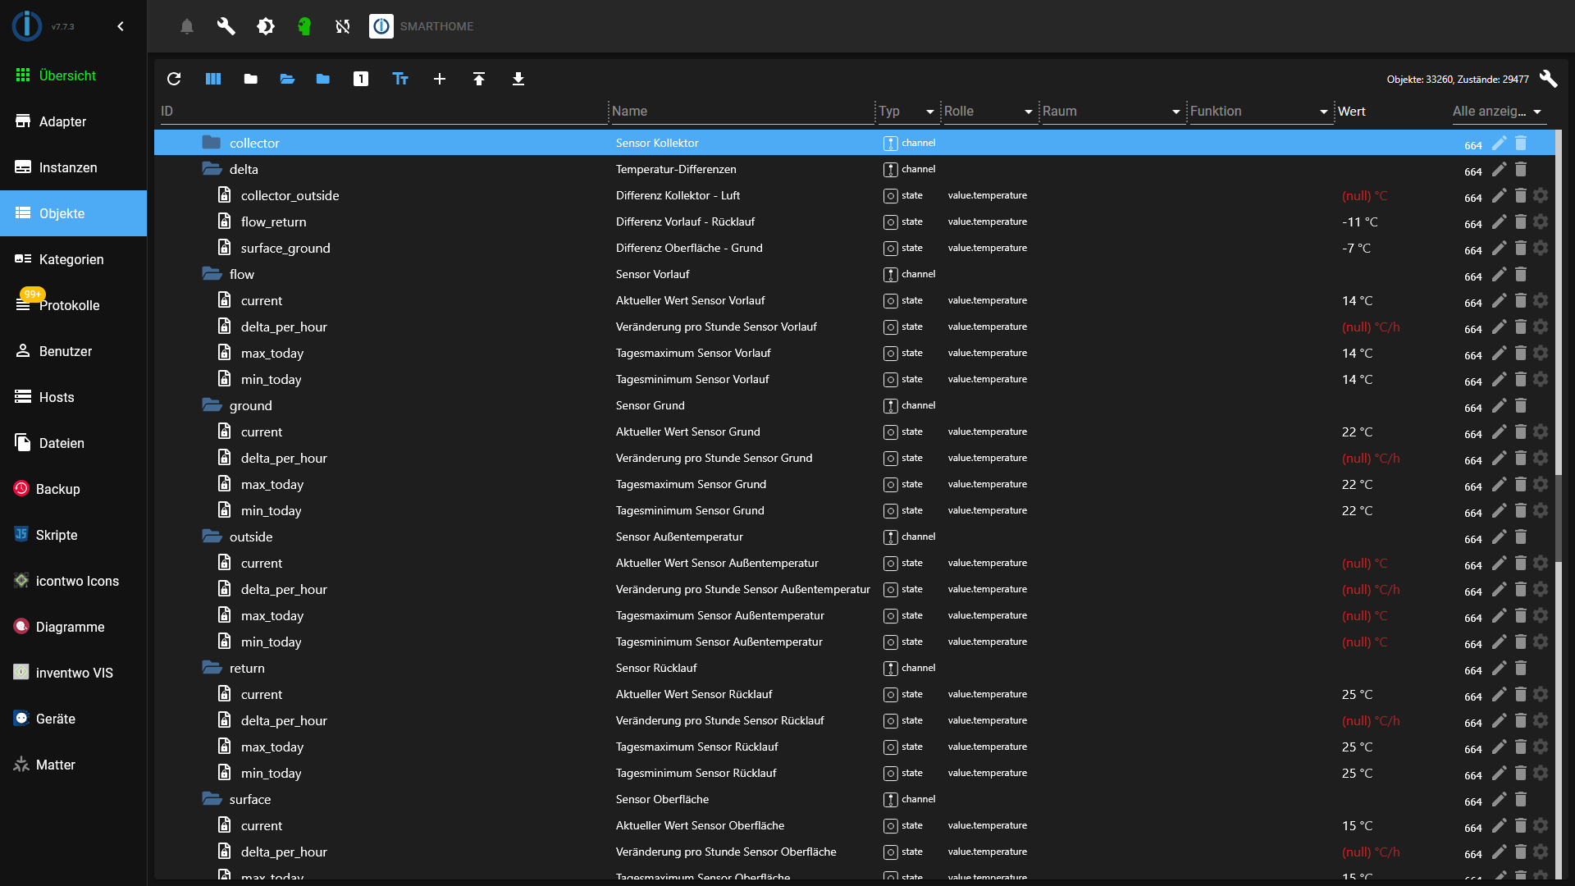Delete the surface_ground object via its trash icon
This screenshot has height=886, width=1575.
[x=1520, y=248]
